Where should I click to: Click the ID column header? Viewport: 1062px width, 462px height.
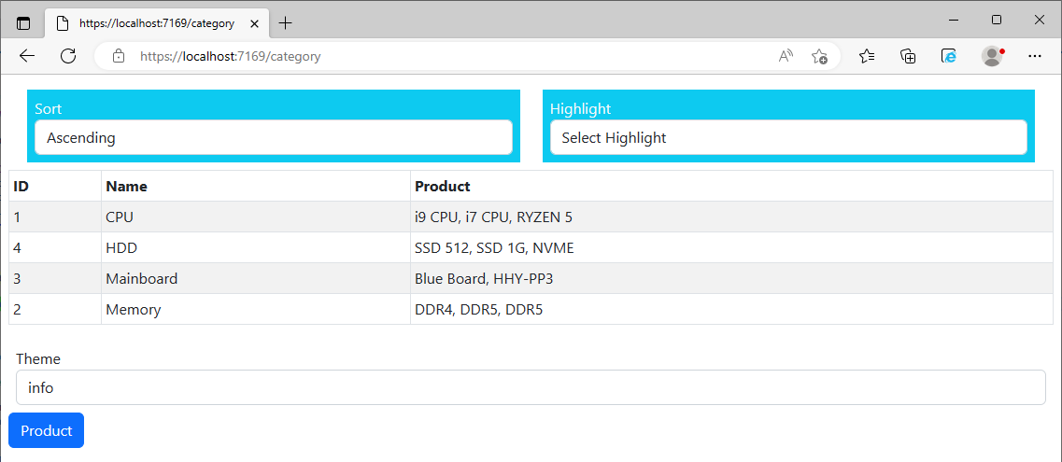tap(55, 186)
